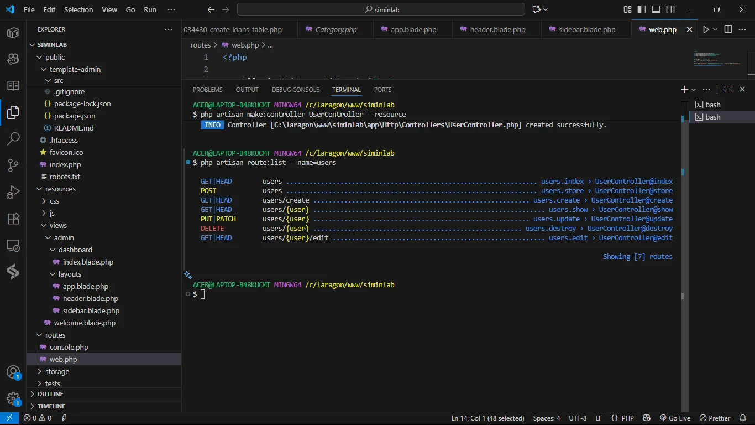Toggle the primary sidebar layout button

click(642, 9)
